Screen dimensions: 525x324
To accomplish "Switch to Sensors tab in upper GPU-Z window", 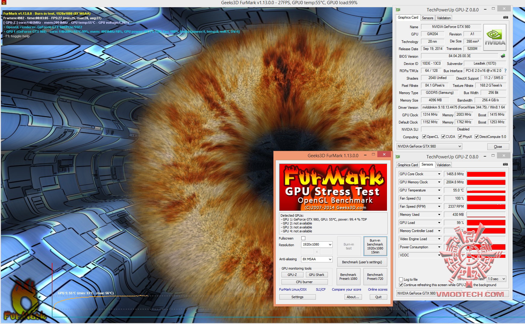I will (x=427, y=18).
